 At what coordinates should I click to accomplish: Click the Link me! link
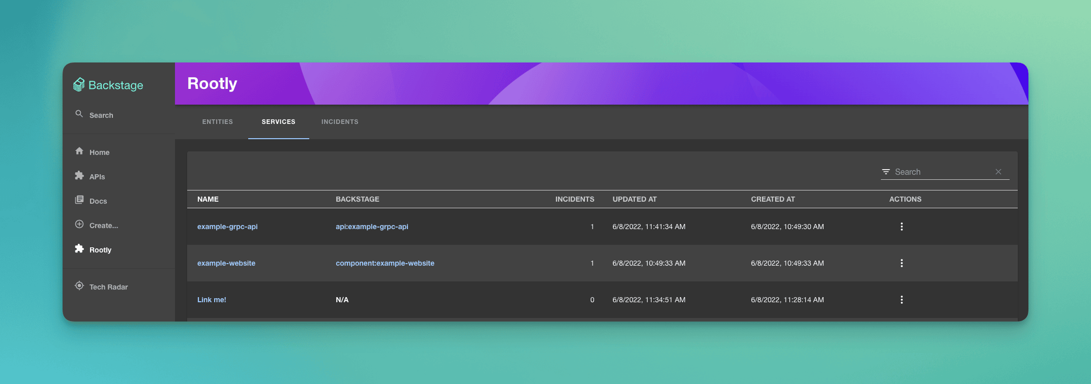(x=212, y=300)
